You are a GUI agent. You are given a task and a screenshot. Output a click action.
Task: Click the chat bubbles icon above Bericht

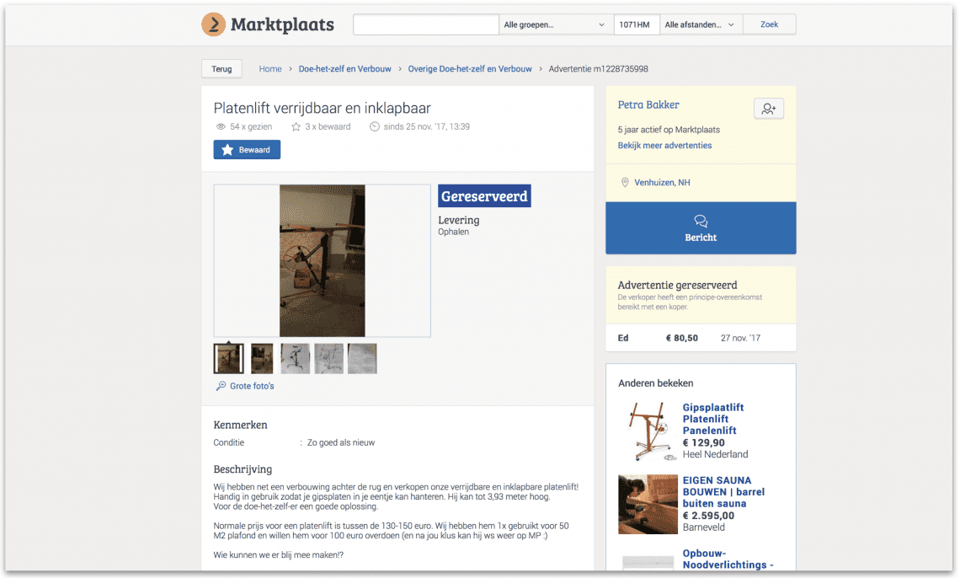(x=701, y=221)
